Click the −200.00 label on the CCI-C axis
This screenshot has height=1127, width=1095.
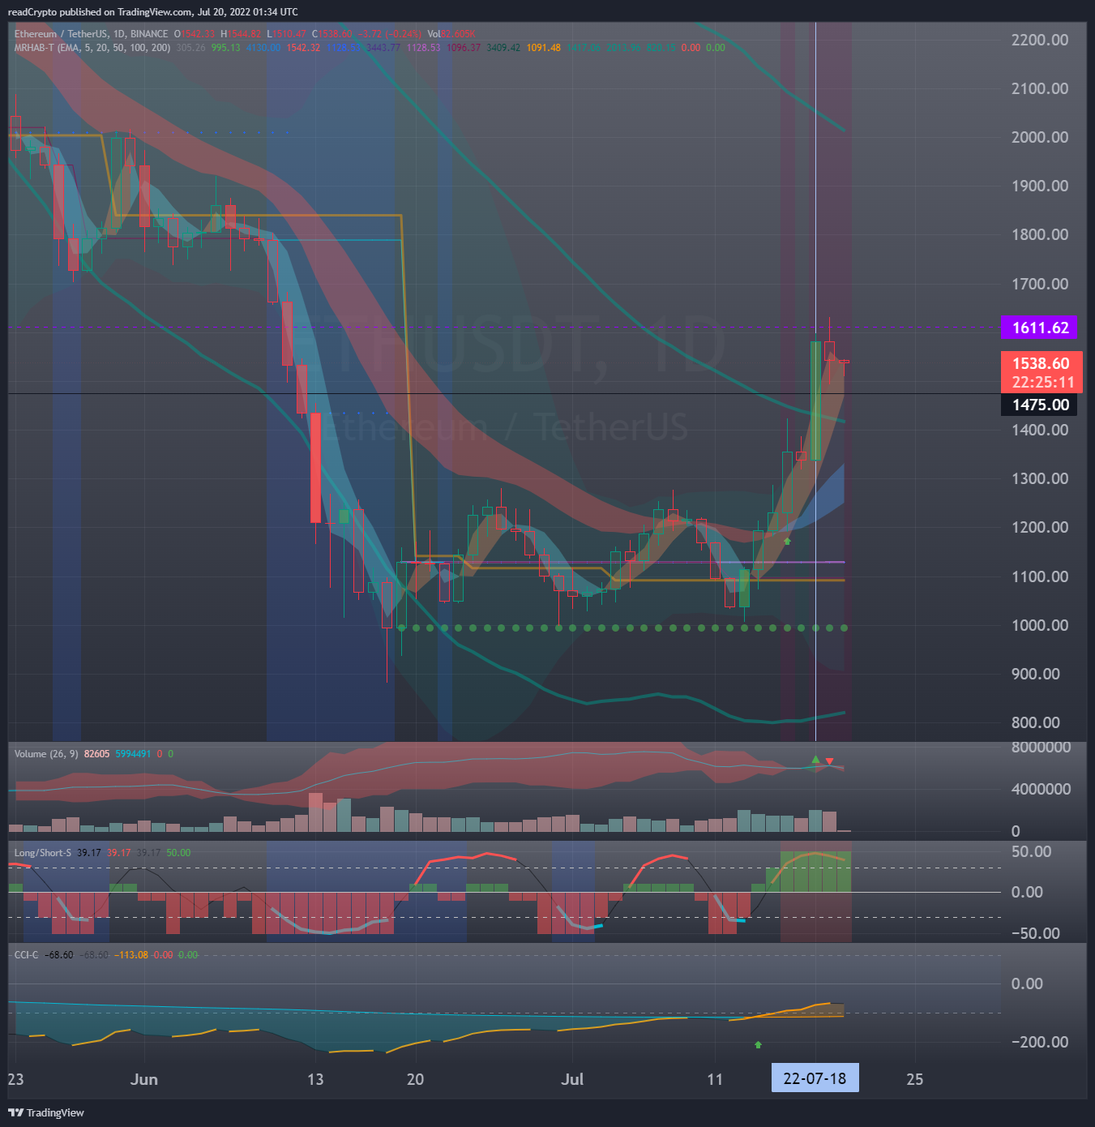1040,1042
